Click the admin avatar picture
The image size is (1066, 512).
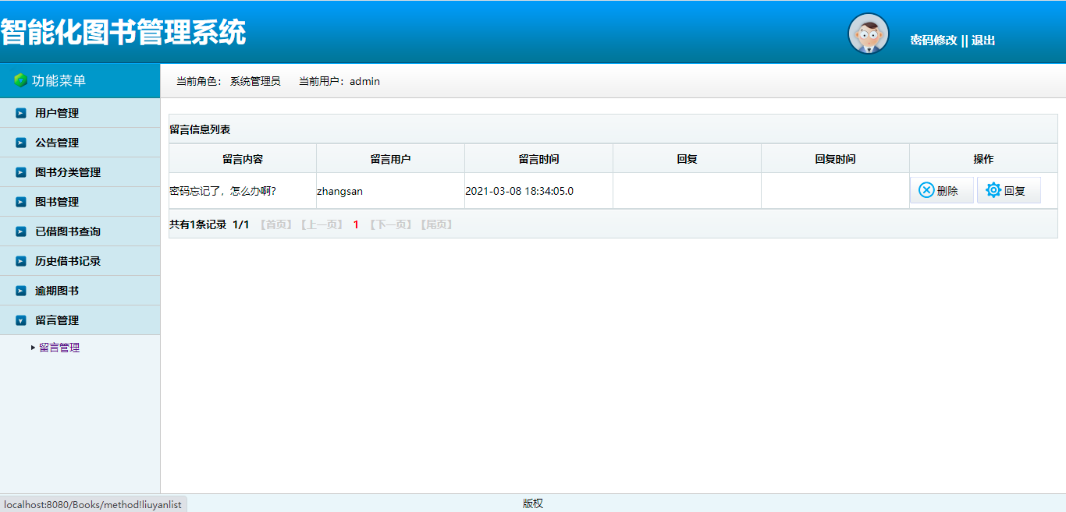coord(869,34)
